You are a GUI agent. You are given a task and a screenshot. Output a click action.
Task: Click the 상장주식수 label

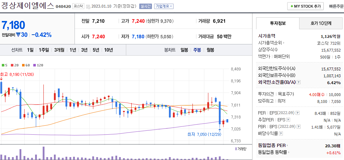pyautogui.click(x=268, y=49)
